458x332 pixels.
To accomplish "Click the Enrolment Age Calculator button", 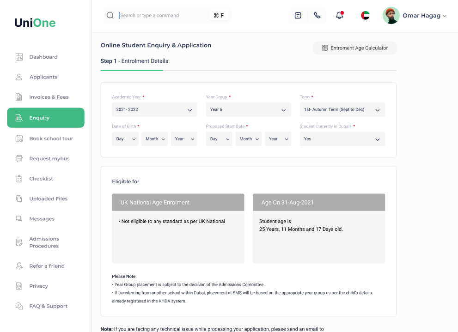I will (354, 48).
